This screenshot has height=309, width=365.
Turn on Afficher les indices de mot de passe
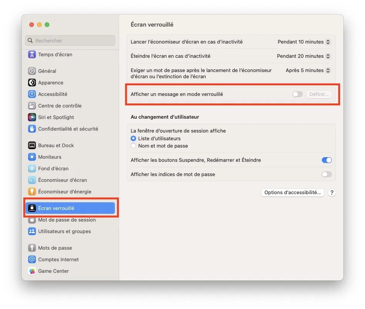tap(326, 174)
